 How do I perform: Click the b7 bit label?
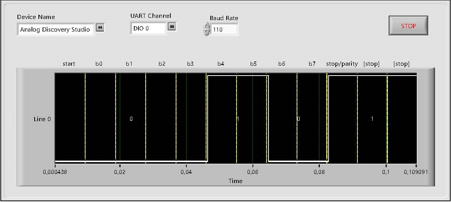coord(312,64)
